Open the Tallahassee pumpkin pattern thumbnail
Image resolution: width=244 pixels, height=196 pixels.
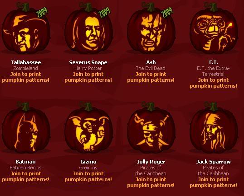coord(26,28)
